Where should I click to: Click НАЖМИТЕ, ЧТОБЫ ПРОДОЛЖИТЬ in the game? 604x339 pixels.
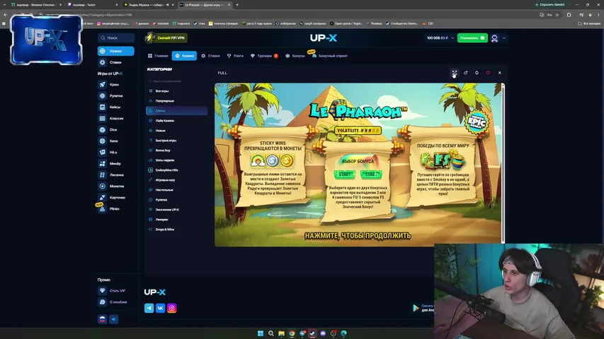coord(358,236)
